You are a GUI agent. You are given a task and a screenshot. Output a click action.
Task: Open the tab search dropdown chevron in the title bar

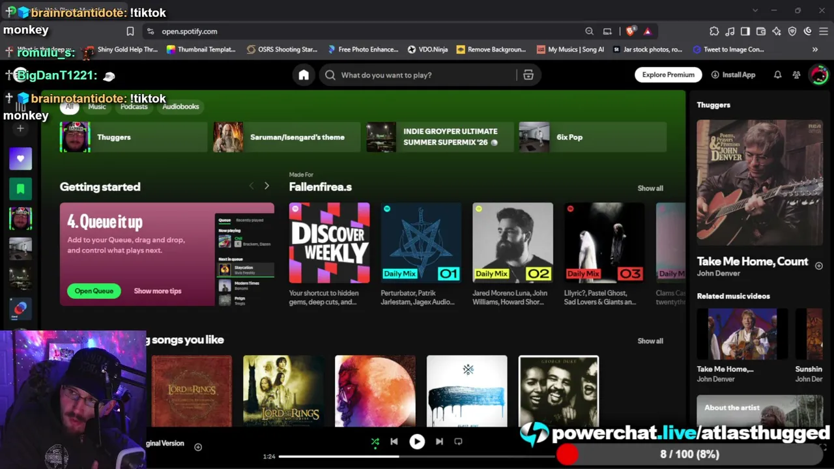click(755, 10)
